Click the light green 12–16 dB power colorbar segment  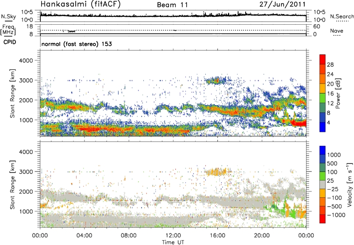pos(323,98)
